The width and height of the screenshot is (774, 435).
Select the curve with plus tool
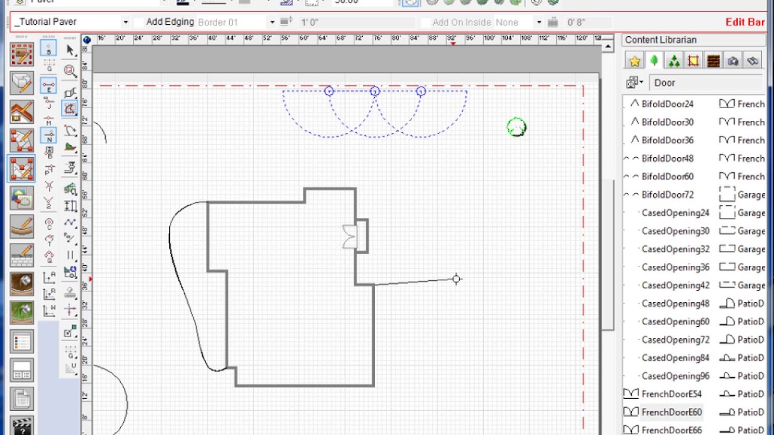click(x=71, y=129)
